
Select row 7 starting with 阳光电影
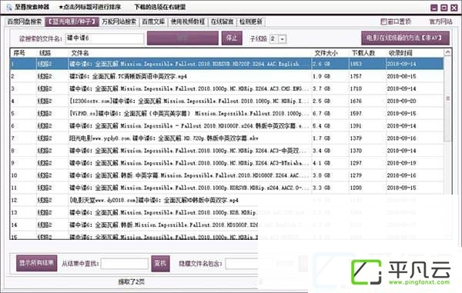click(x=227, y=138)
